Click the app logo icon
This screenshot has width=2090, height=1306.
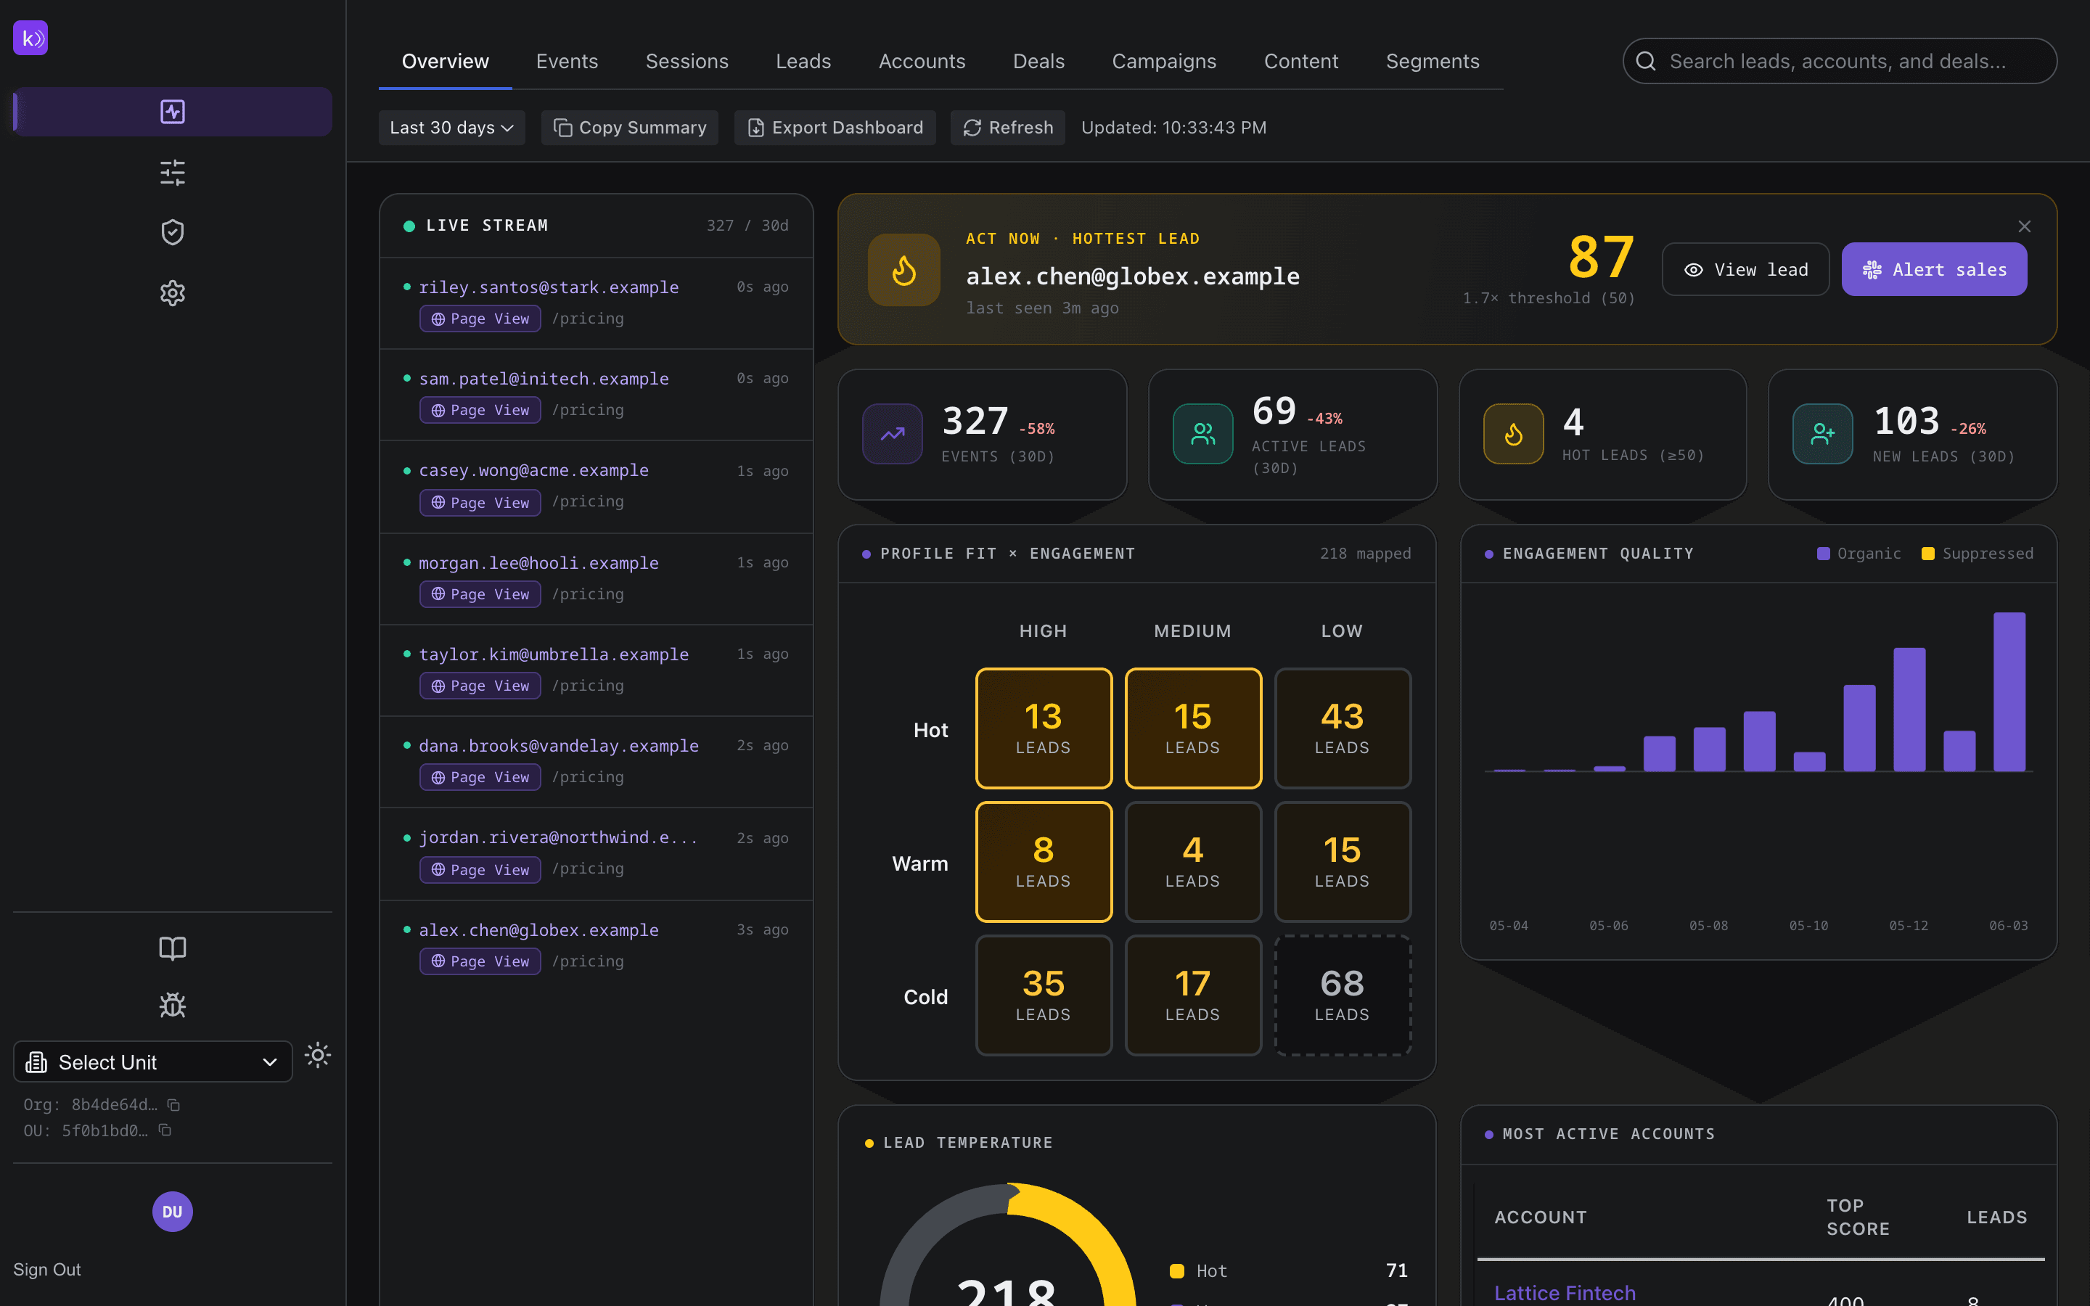[x=30, y=38]
